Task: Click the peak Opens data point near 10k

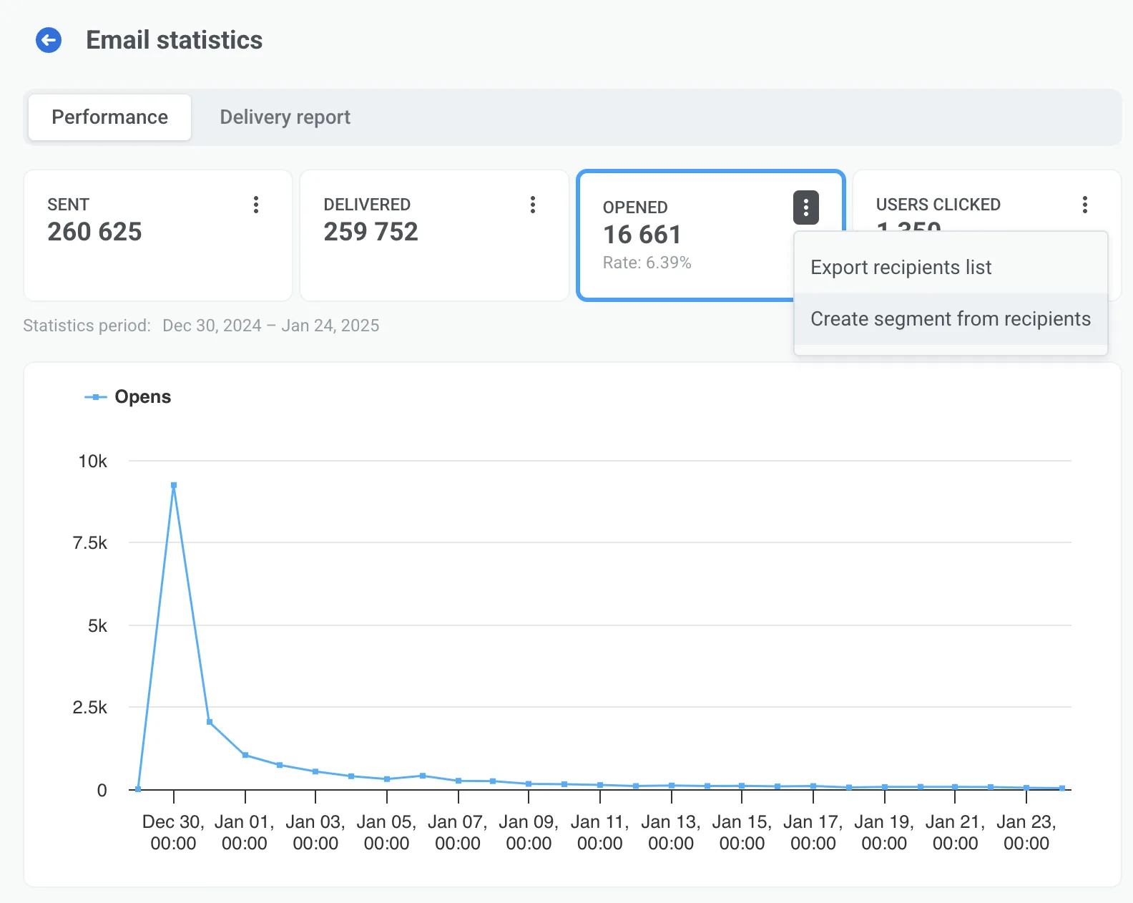Action: coord(174,485)
